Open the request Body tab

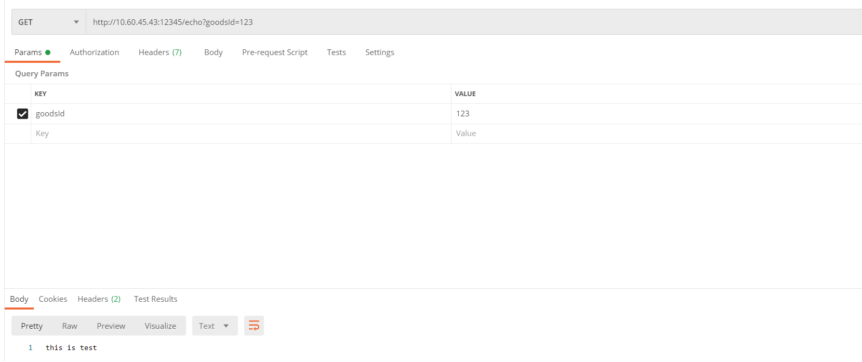pyautogui.click(x=213, y=52)
